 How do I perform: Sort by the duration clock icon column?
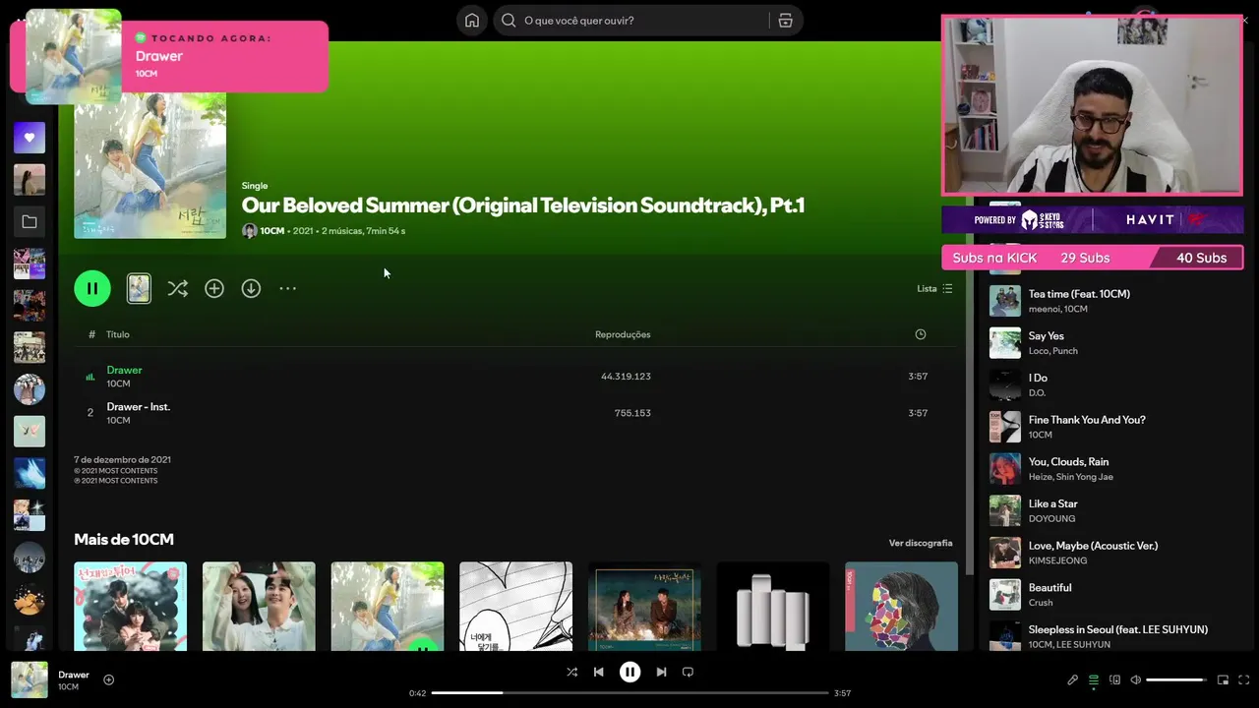tap(921, 334)
